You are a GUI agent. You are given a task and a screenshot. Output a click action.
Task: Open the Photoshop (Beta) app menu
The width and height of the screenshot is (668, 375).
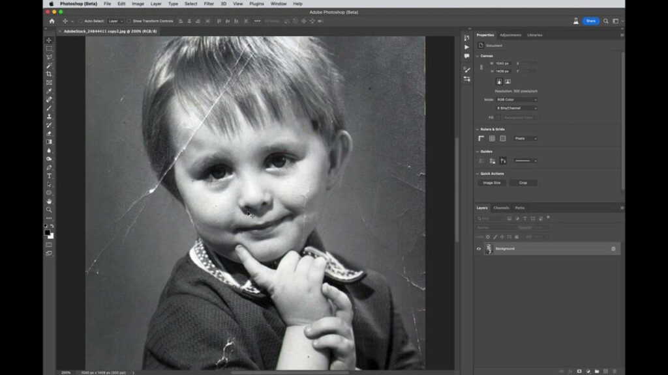[78, 4]
